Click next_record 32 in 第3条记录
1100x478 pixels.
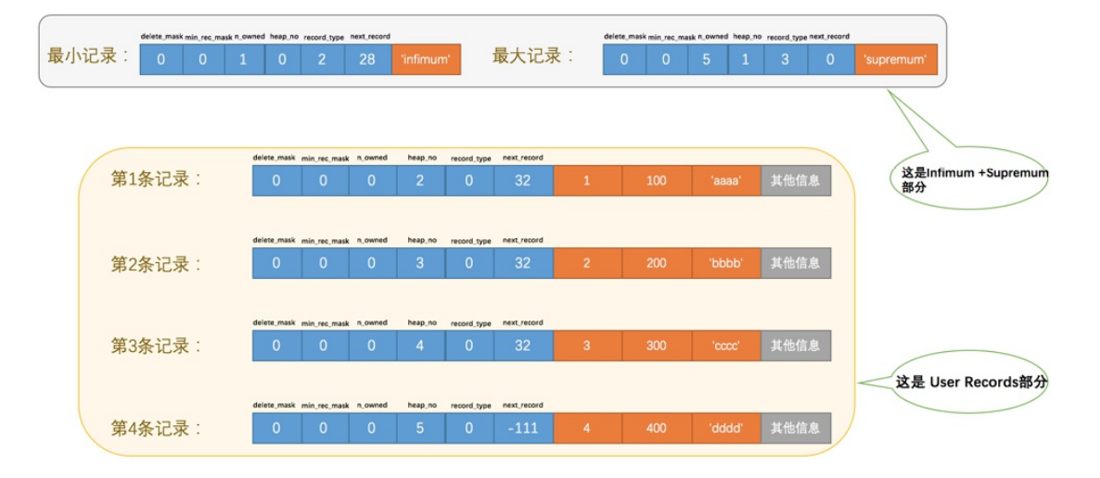click(523, 345)
